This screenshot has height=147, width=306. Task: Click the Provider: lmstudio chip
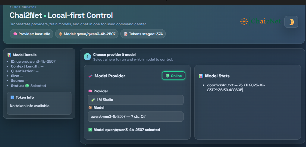click(x=32, y=34)
